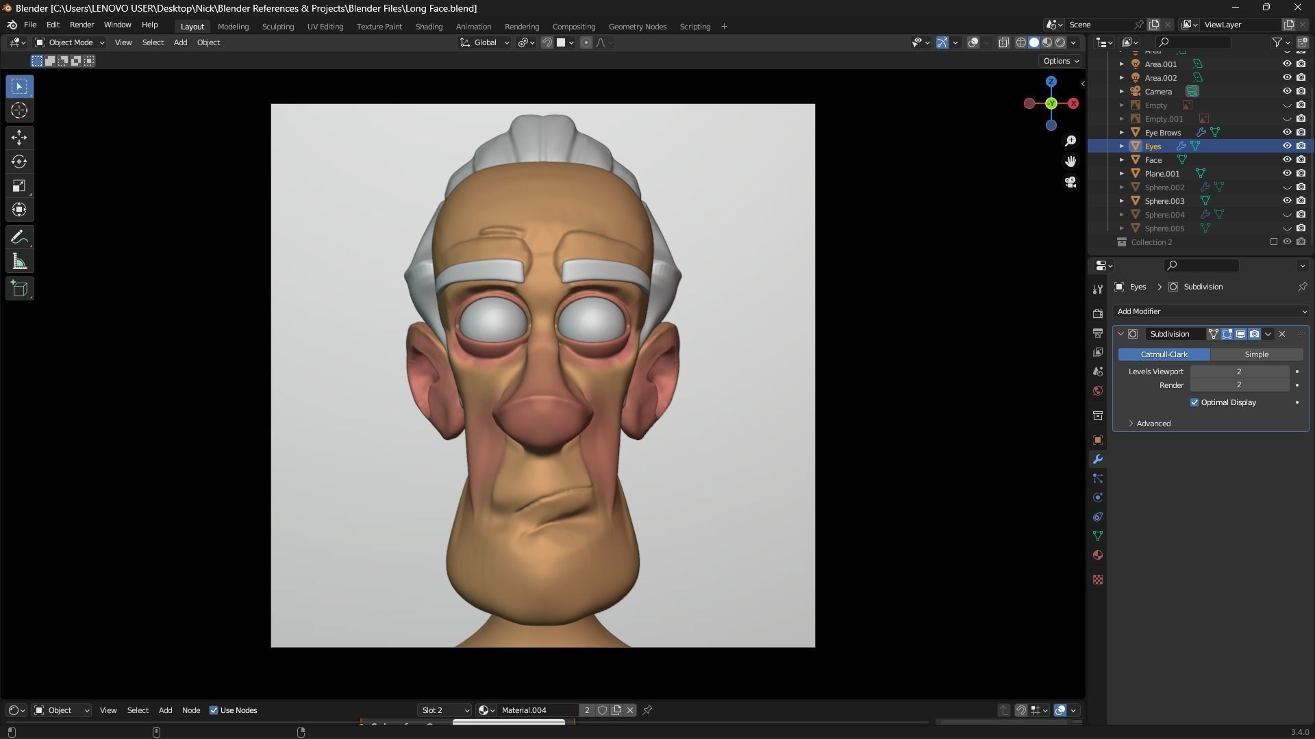The image size is (1315, 739).
Task: Select the Measure tool
Action: point(19,262)
